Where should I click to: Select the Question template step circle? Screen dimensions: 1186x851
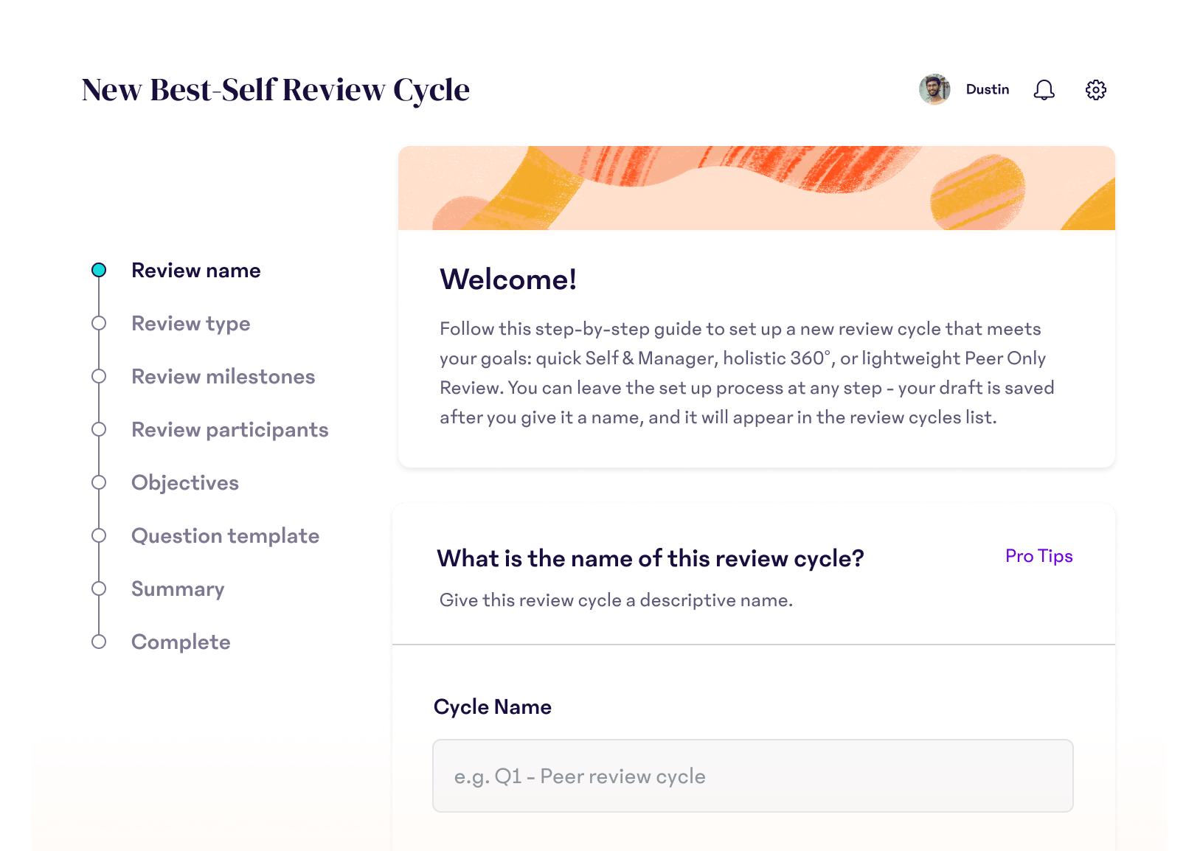99,535
